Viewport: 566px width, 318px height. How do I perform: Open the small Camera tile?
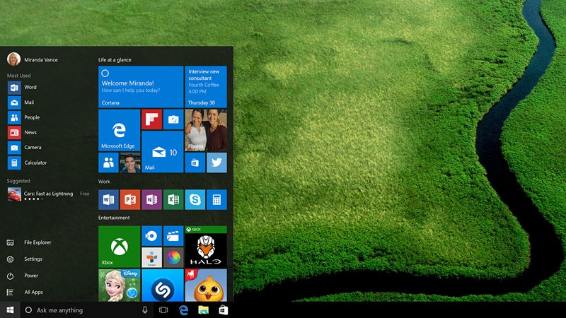click(x=173, y=119)
